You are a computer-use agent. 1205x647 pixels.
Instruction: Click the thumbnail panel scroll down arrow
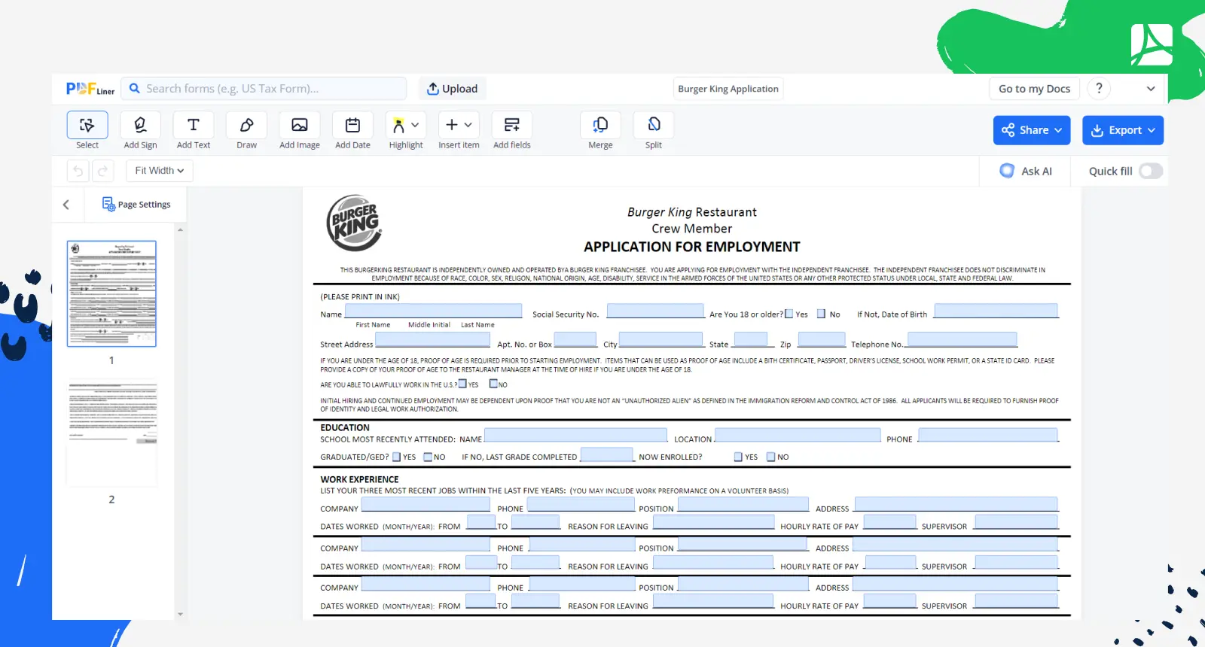[x=180, y=614]
